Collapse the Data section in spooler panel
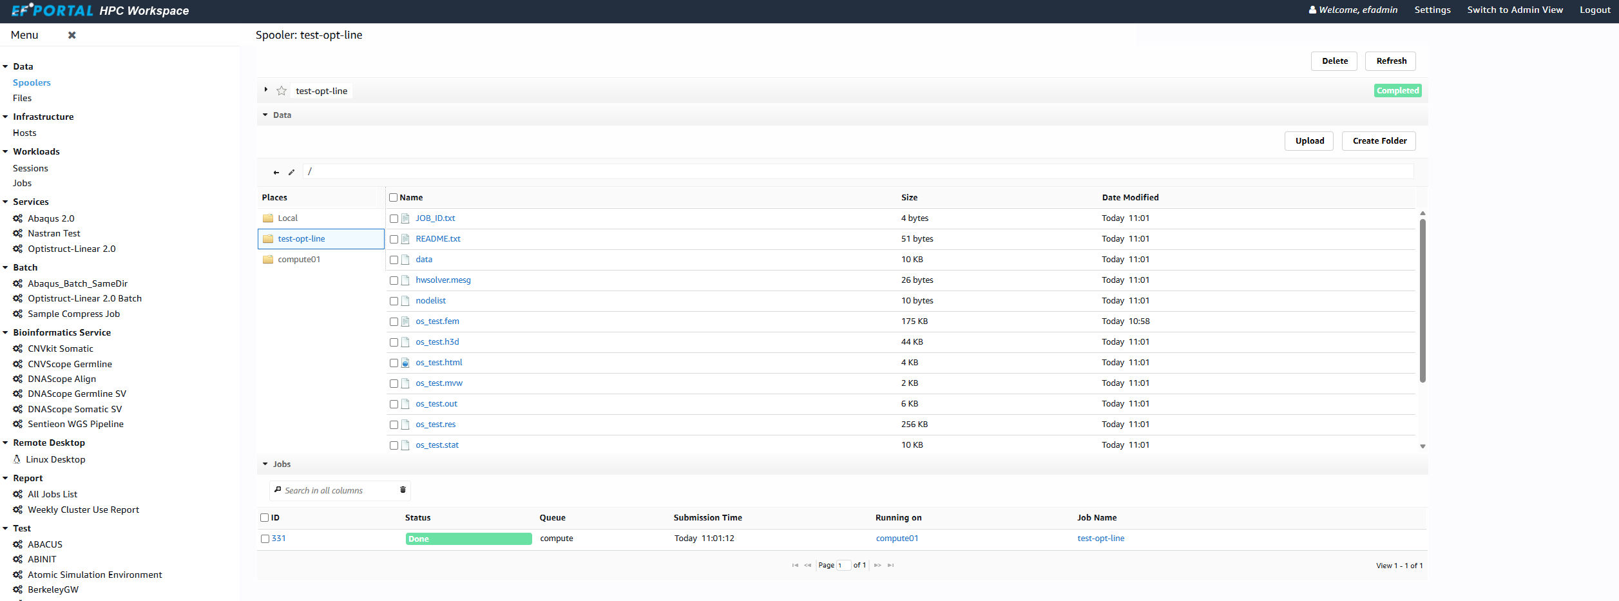The height and width of the screenshot is (601, 1619). [265, 115]
